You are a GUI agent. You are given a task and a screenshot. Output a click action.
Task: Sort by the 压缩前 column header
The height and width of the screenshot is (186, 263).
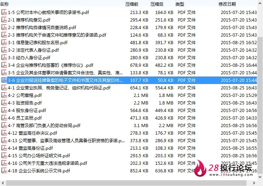pos(132,4)
